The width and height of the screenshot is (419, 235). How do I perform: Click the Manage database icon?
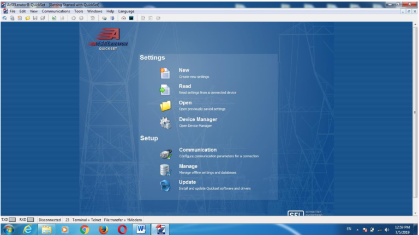pyautogui.click(x=165, y=170)
